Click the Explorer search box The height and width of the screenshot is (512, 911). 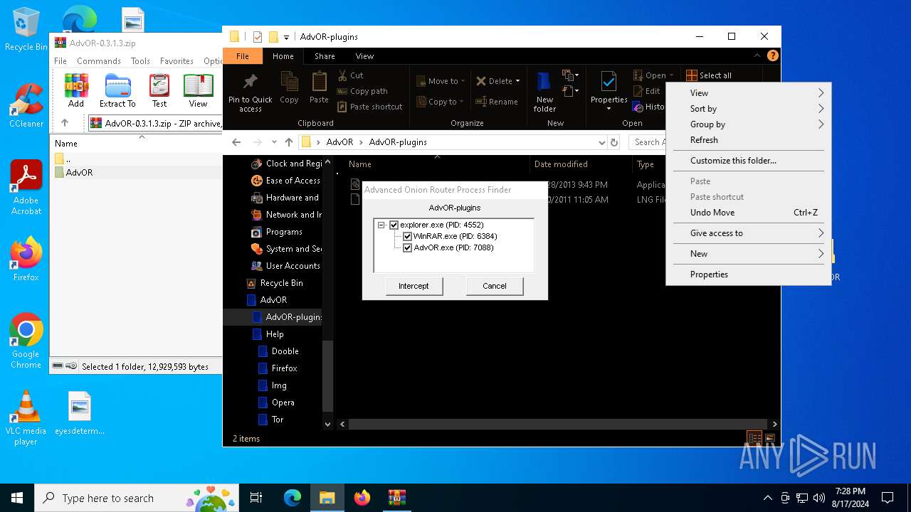click(x=647, y=142)
